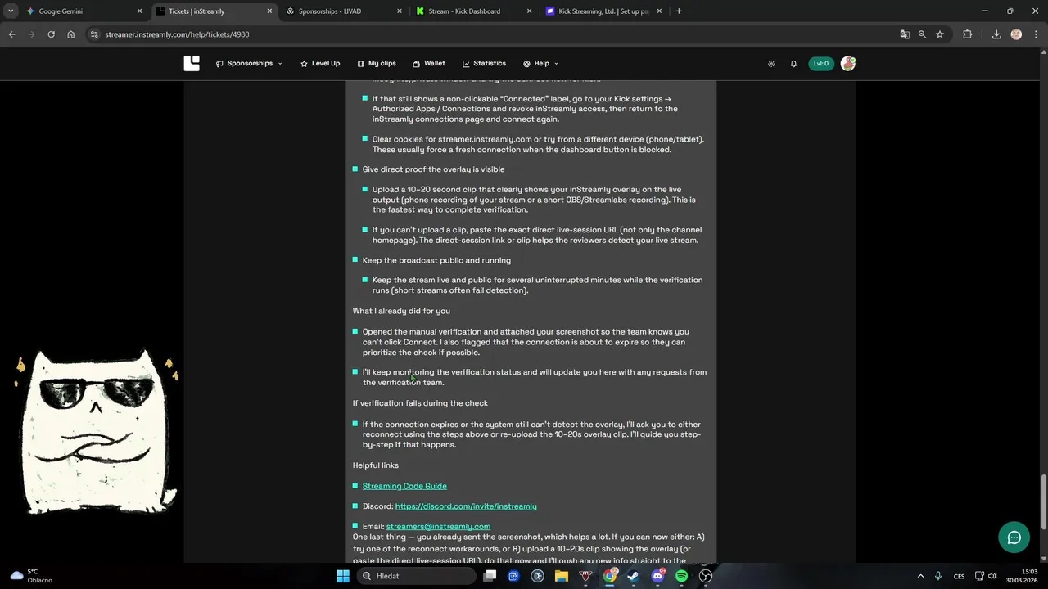1048x589 pixels.
Task: Switch to Kick Streaming, Ltd. tab
Action: pos(603,11)
